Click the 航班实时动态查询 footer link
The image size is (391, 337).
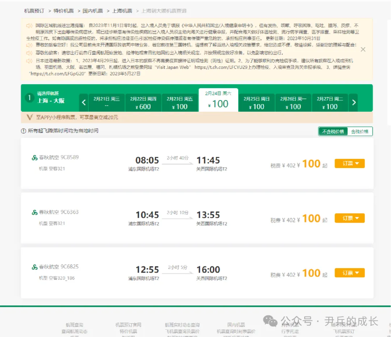[x=182, y=325]
